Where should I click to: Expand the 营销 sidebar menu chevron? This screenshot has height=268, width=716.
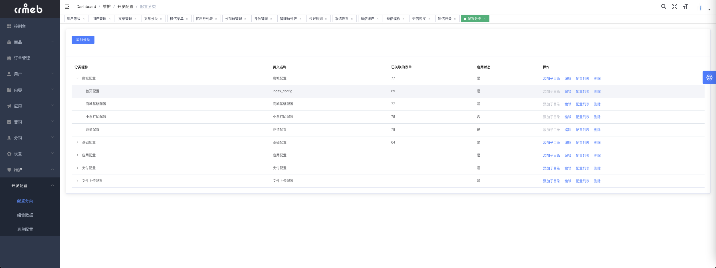[53, 122]
